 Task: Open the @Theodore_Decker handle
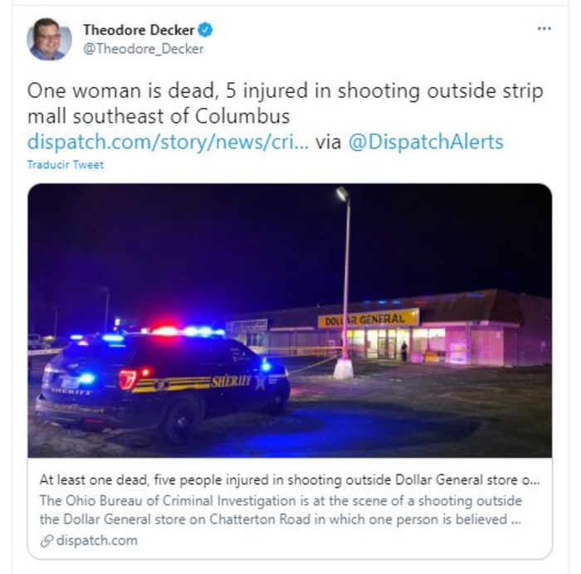tap(143, 48)
